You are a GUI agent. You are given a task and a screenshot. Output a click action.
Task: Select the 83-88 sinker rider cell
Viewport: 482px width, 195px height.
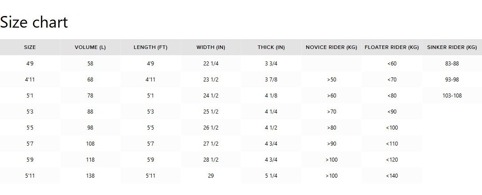(452, 64)
